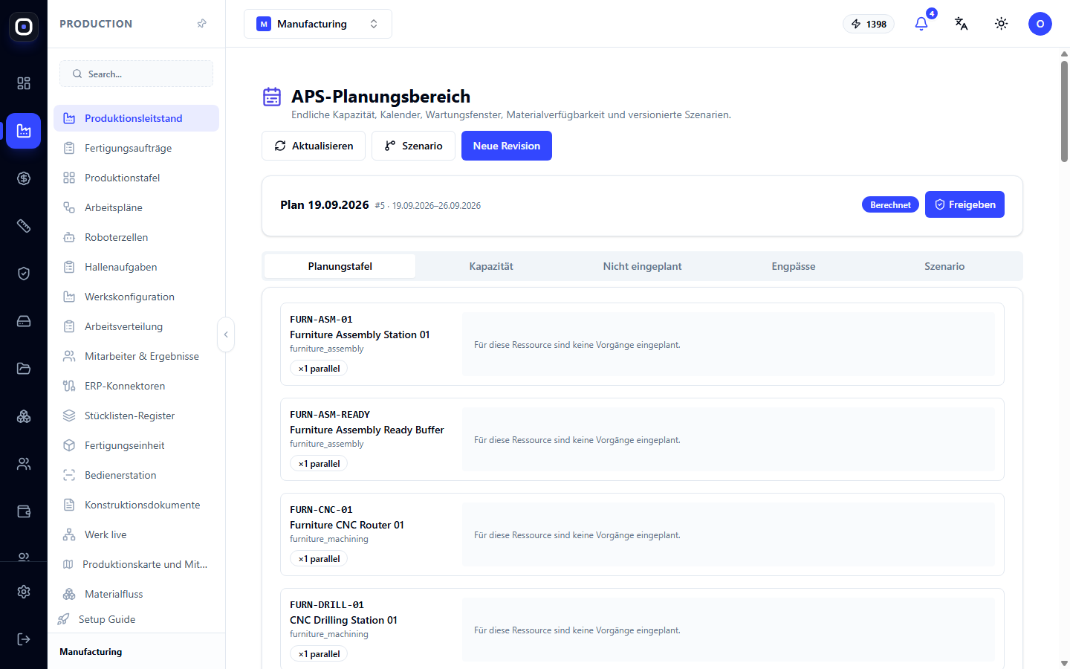Open settings gear in left rail
Viewport: 1070px width, 669px height.
coord(24,592)
